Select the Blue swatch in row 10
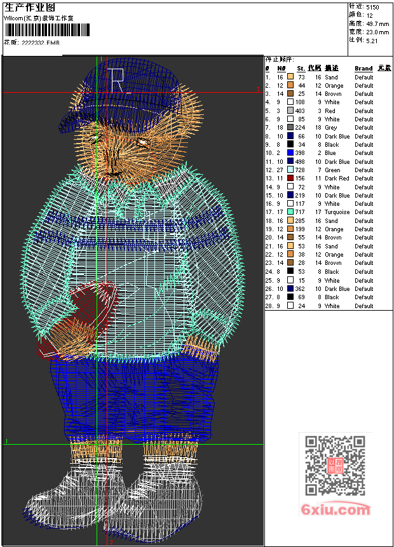This screenshot has width=394, height=547. coord(290,152)
